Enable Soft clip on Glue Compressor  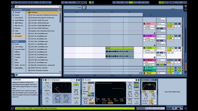point(76,85)
